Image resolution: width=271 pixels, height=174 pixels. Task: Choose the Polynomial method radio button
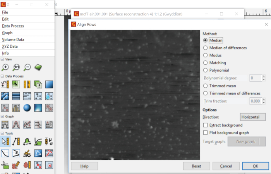pyautogui.click(x=206, y=70)
